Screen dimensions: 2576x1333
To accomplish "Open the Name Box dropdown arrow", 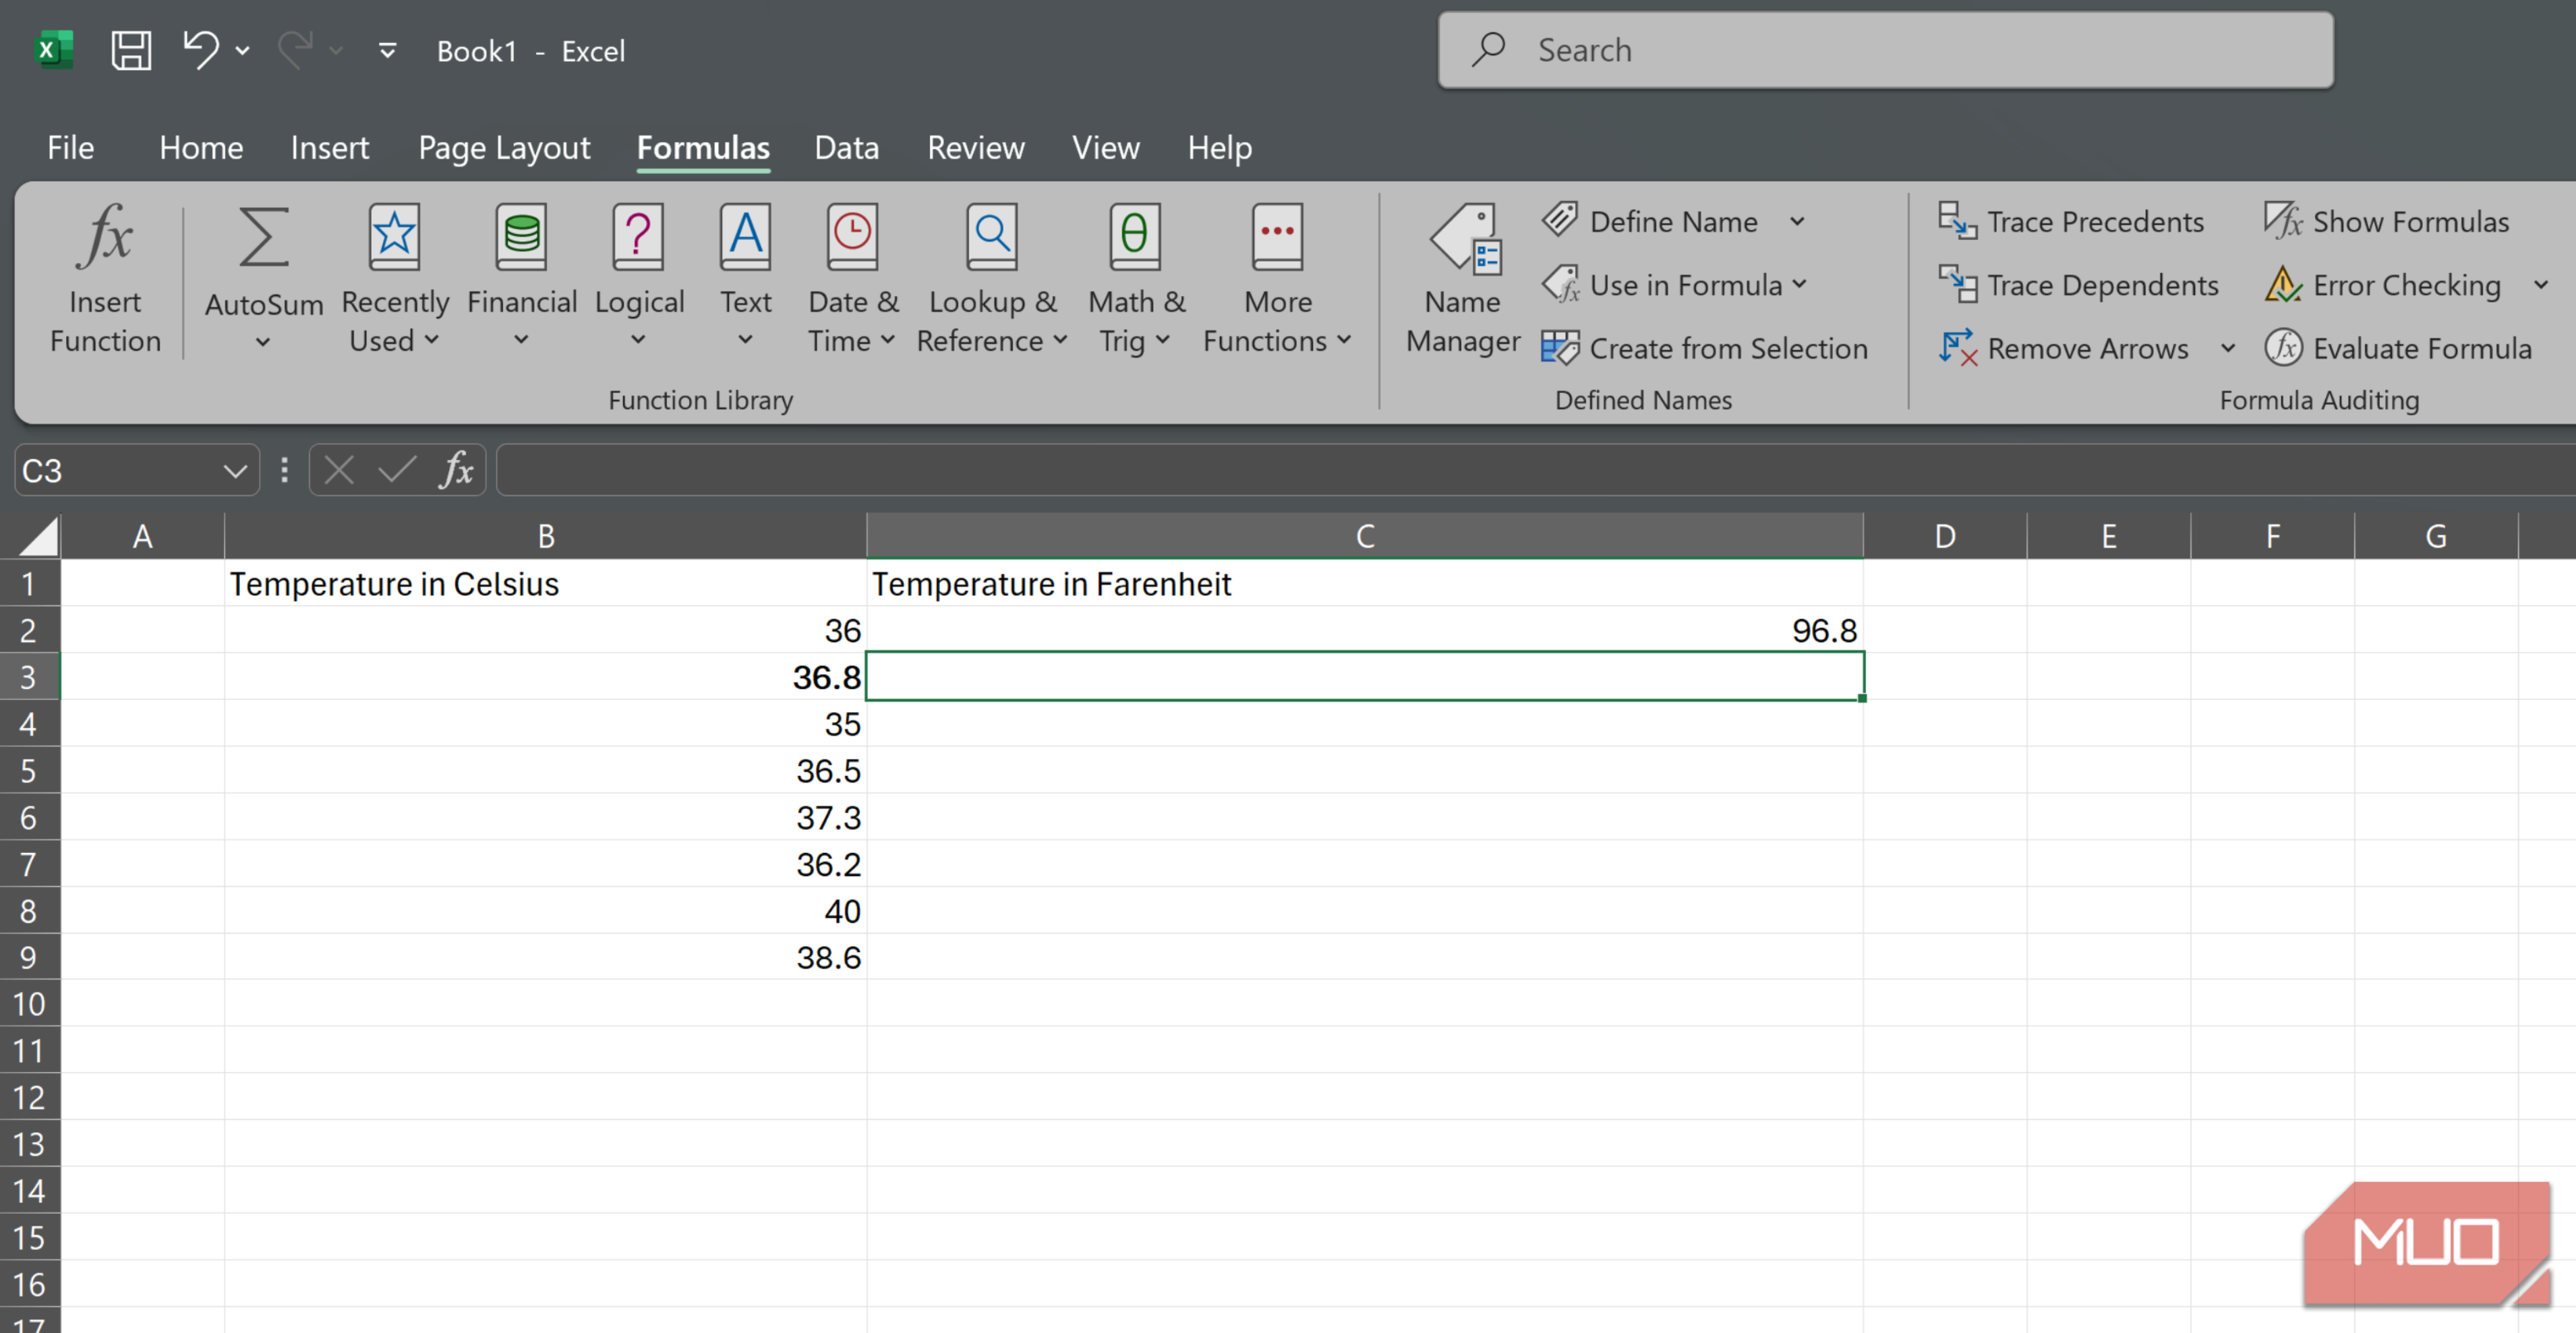I will coord(235,471).
